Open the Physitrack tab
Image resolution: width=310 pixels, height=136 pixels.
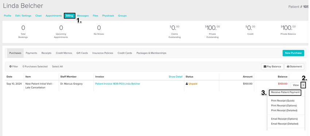point(108,16)
